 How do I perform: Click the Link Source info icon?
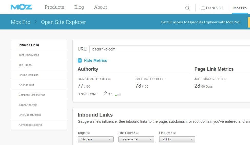(x=137, y=133)
